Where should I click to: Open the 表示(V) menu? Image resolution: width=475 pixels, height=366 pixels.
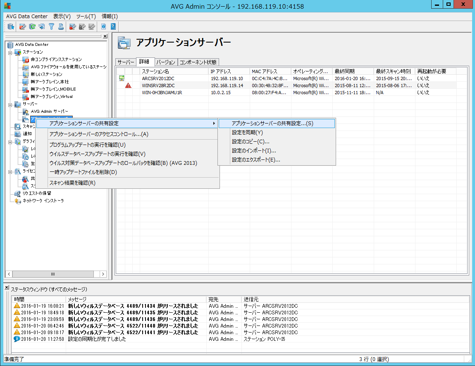point(62,17)
